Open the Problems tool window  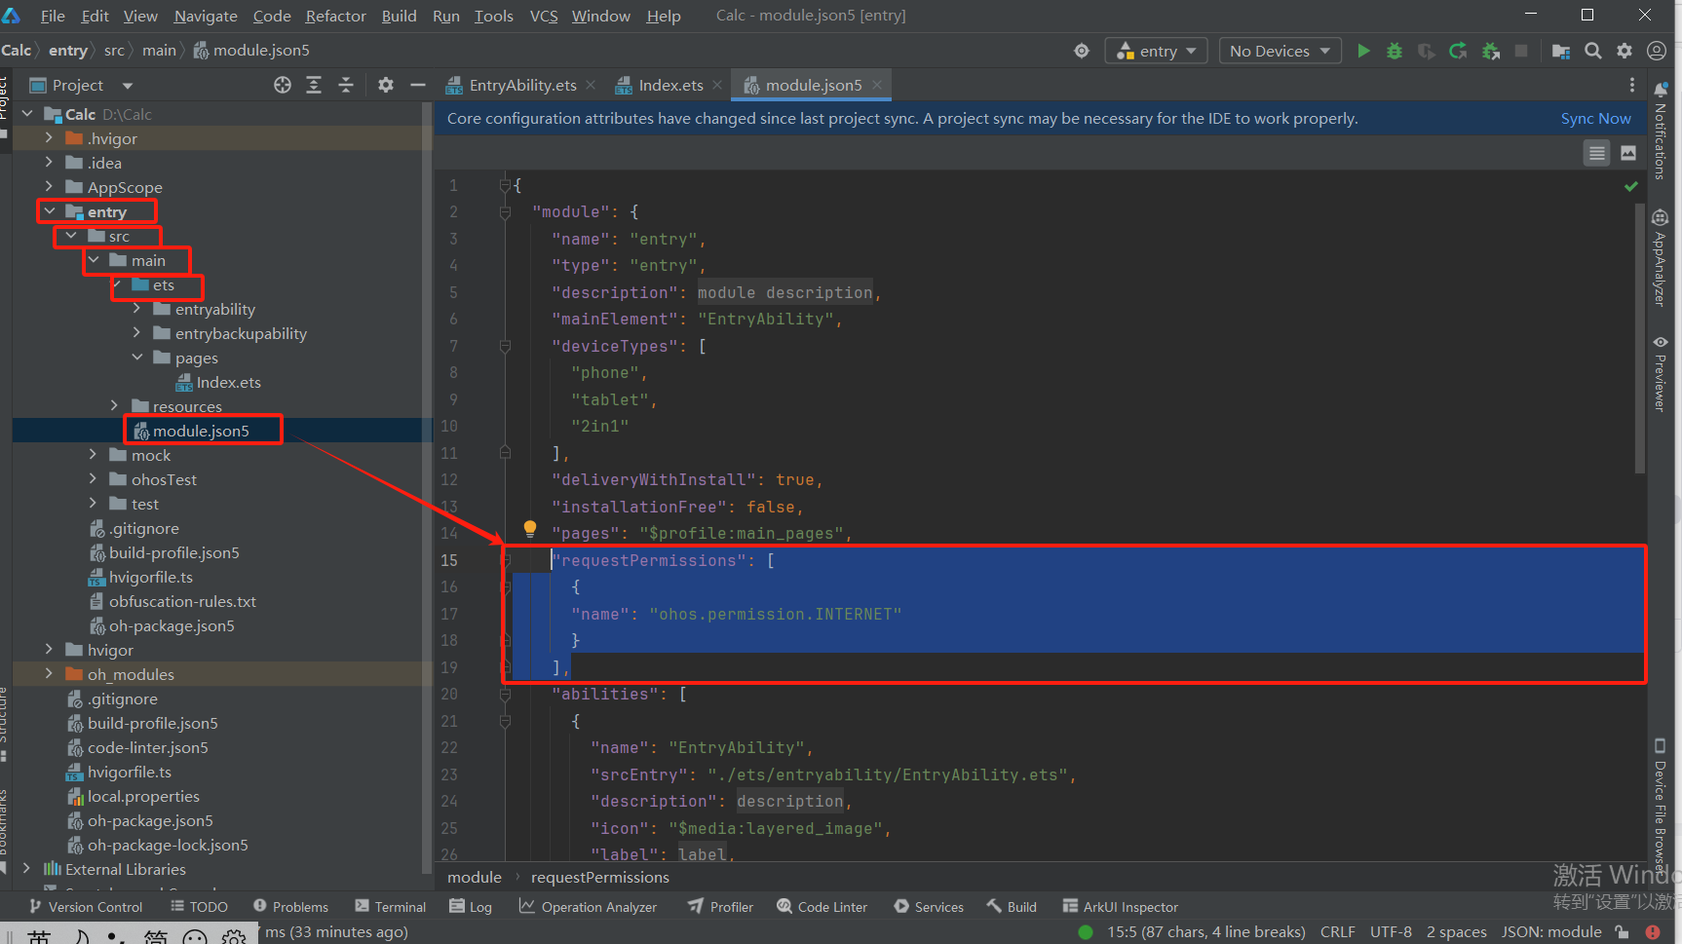tap(290, 906)
